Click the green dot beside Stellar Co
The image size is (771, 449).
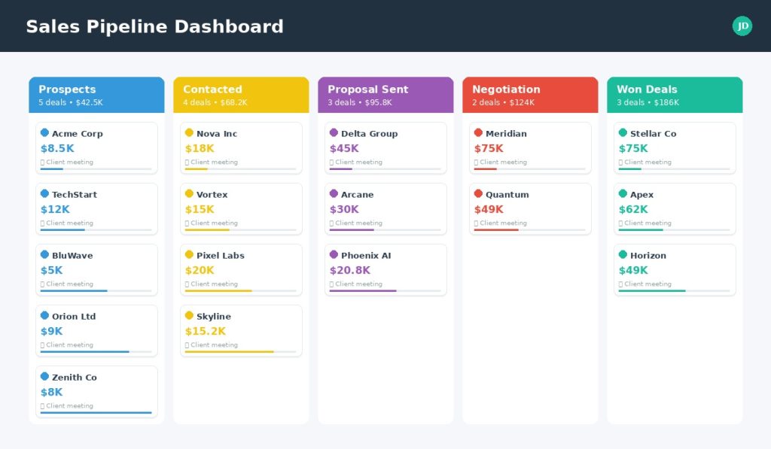point(623,132)
